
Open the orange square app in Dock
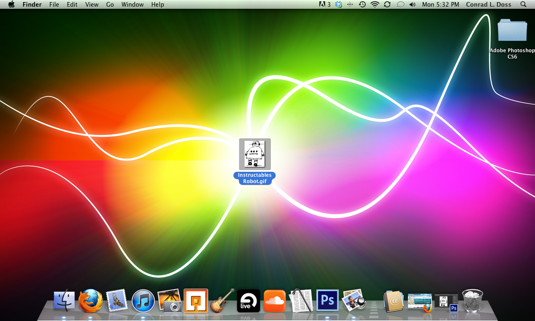196,301
